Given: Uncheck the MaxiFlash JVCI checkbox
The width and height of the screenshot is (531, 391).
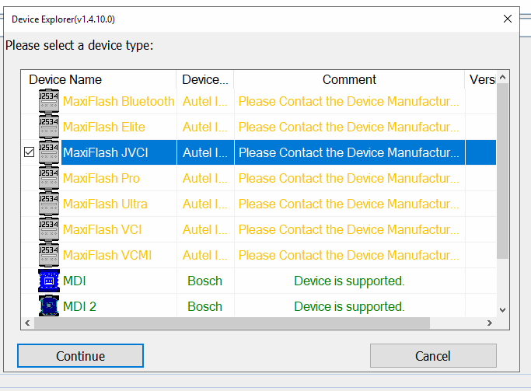Looking at the screenshot, I should click(30, 153).
